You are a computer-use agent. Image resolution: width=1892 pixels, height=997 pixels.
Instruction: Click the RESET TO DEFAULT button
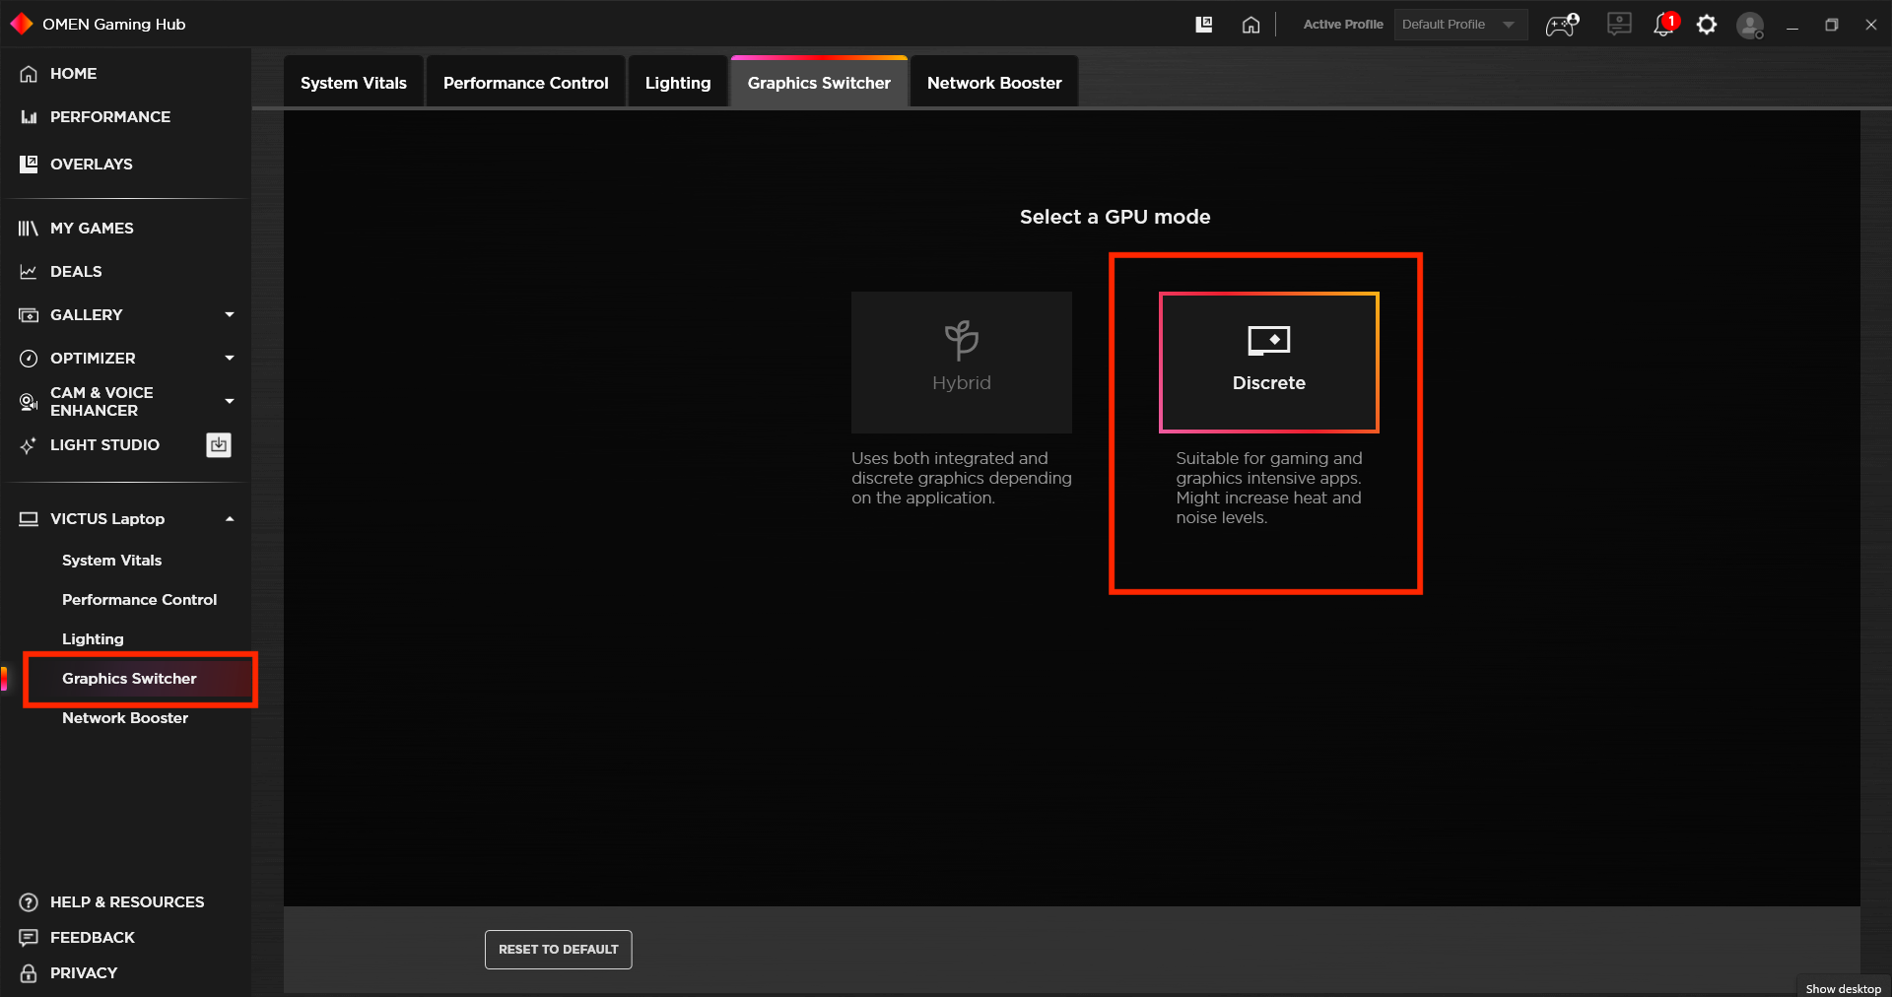[559, 950]
